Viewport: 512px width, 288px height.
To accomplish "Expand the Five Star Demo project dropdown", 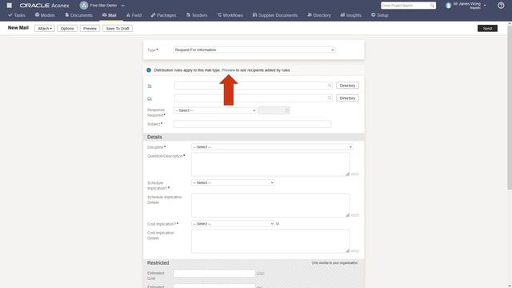I will [x=122, y=6].
